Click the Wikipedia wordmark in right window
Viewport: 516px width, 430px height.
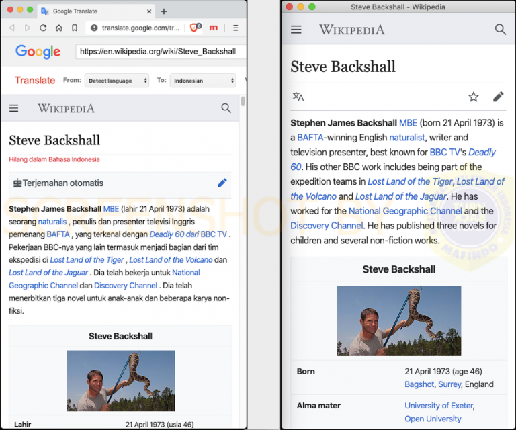(x=352, y=30)
